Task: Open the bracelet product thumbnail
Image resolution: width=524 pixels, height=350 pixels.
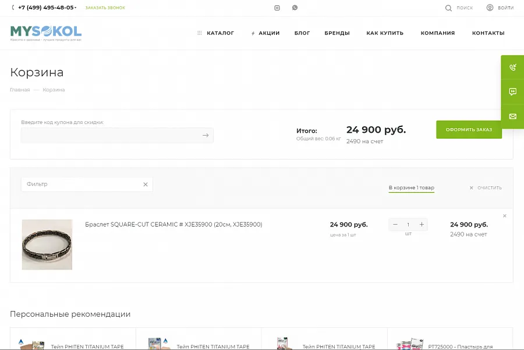Action: point(47,245)
